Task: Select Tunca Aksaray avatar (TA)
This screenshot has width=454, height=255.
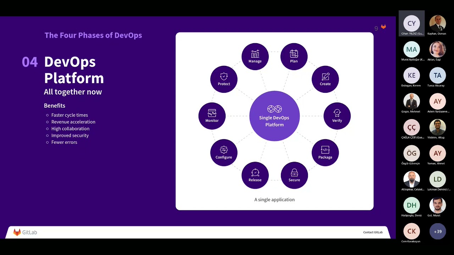Action: 438,75
